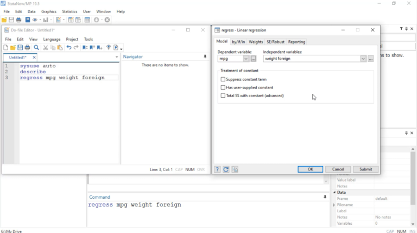
Task: Open the Graphics menu in Stata
Action: tap(49, 11)
